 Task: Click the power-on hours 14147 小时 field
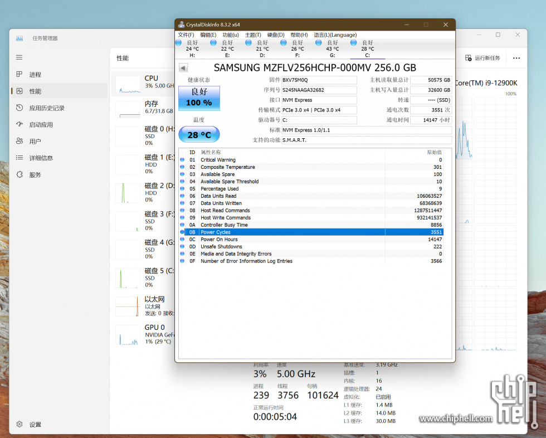point(431,120)
